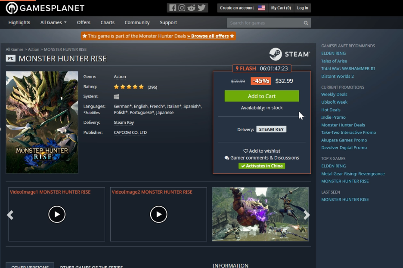Click the five-star rating
The image size is (403, 268).
click(129, 87)
